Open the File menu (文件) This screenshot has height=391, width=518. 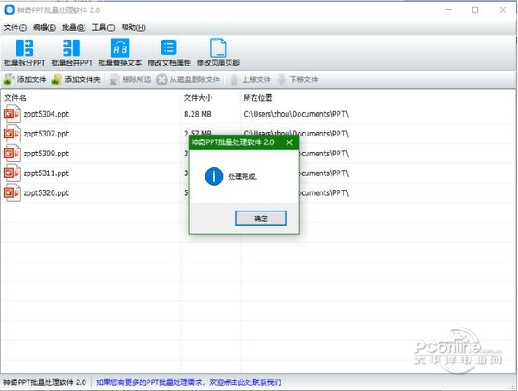point(16,28)
